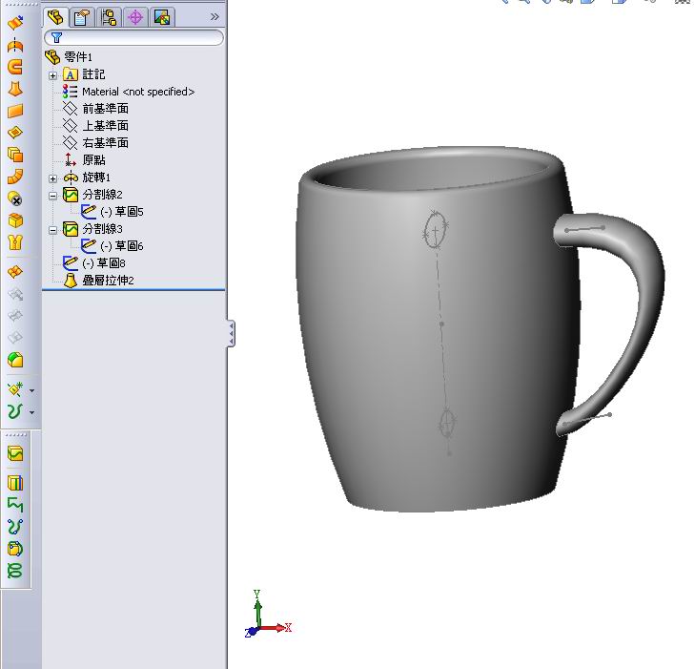This screenshot has height=669, width=695.
Task: Switch to the ConfigurationManager tab
Action: tap(109, 18)
